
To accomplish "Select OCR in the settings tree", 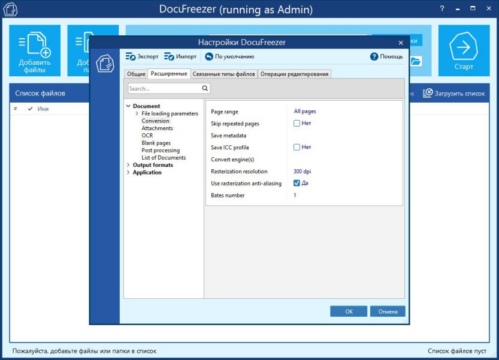I will click(x=147, y=136).
